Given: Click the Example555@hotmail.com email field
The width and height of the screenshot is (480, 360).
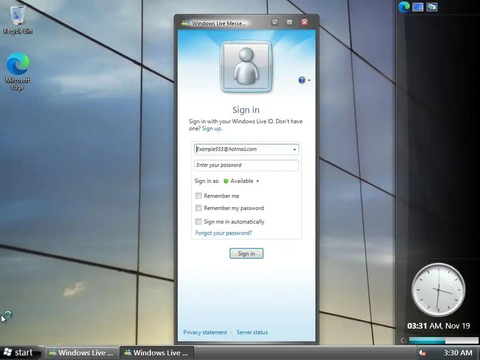Looking at the screenshot, I should click(247, 150).
